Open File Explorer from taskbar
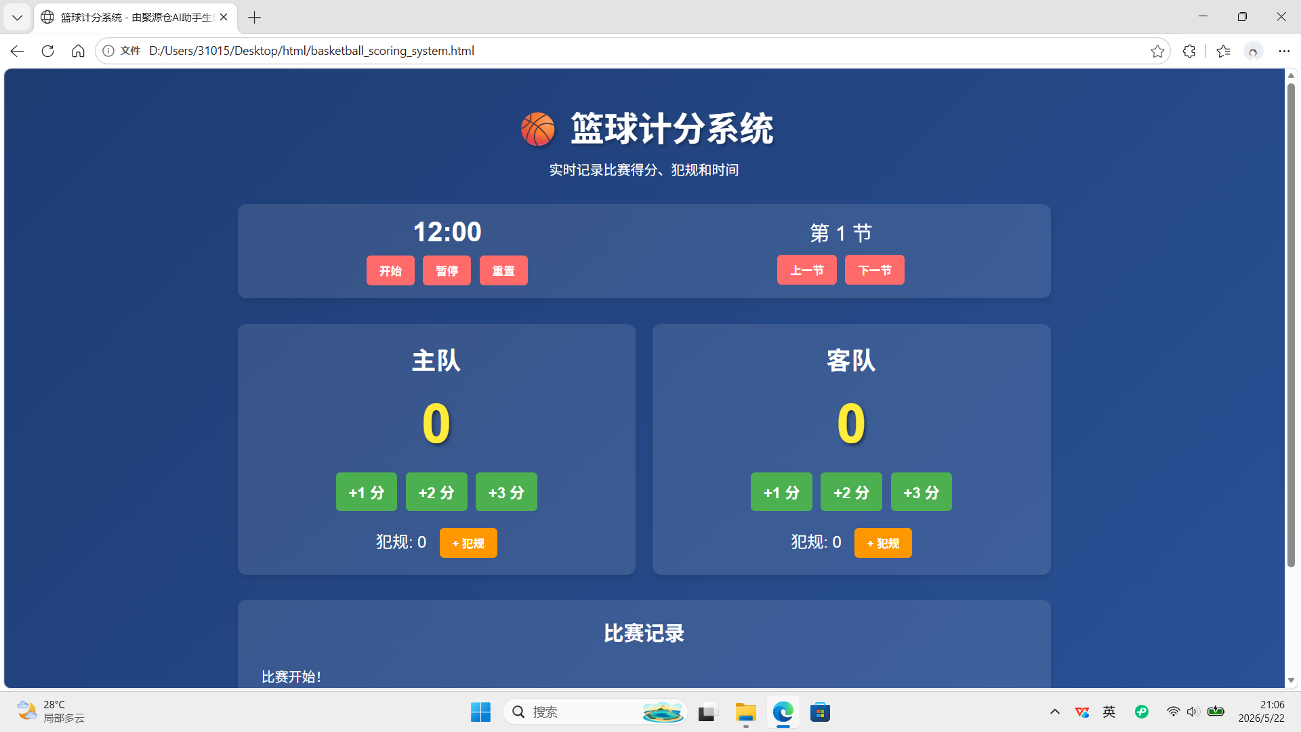 pos(745,712)
